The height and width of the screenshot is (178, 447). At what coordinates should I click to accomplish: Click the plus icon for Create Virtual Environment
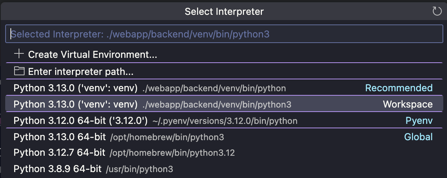19,54
